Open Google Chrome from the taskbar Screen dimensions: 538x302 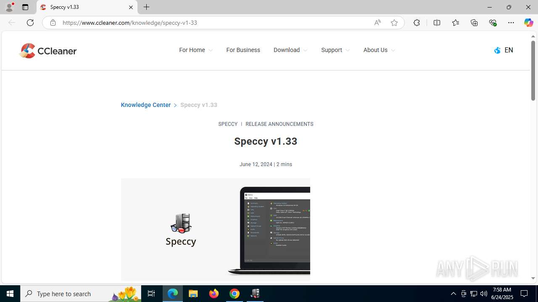click(x=235, y=294)
